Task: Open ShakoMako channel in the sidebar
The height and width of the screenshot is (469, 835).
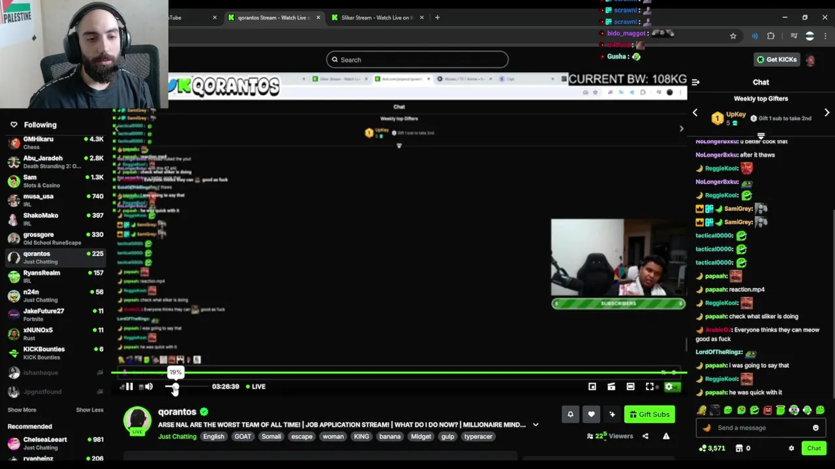Action: tap(55, 219)
